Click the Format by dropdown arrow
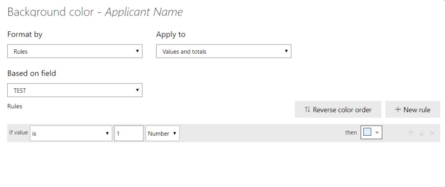This screenshot has height=187, width=445. pyautogui.click(x=138, y=51)
